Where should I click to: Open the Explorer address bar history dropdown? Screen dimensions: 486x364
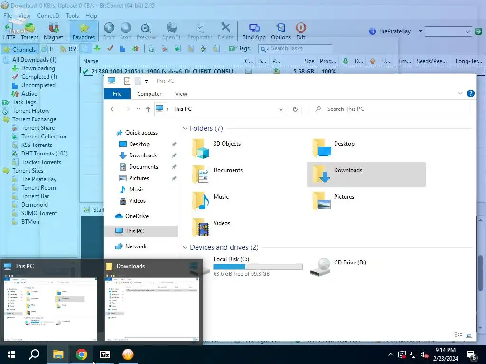pyautogui.click(x=281, y=109)
